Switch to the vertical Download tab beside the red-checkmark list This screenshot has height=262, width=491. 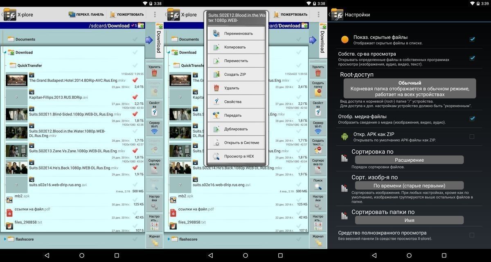[x=158, y=41]
